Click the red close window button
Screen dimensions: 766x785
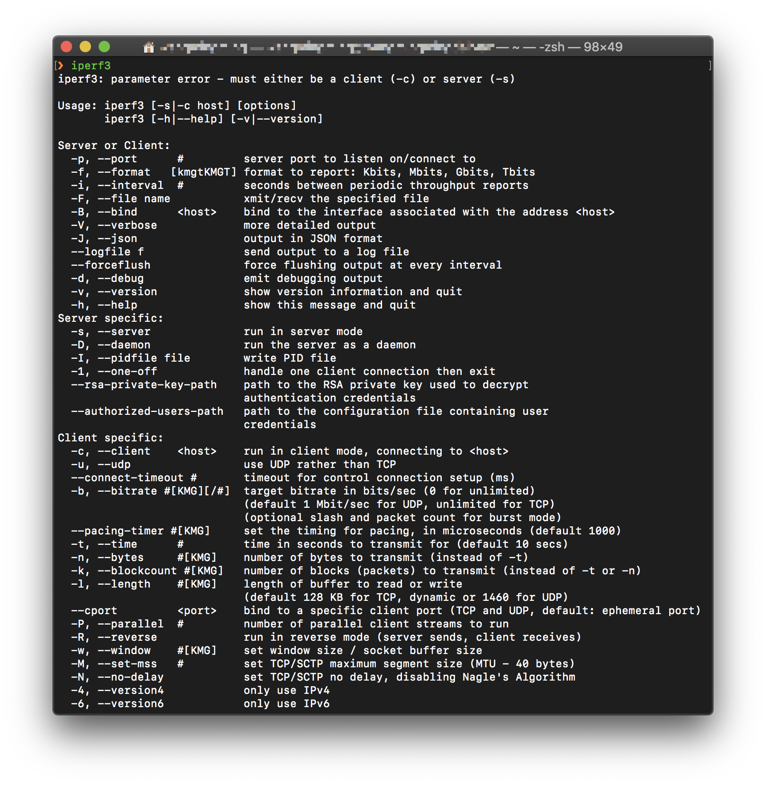(x=66, y=47)
